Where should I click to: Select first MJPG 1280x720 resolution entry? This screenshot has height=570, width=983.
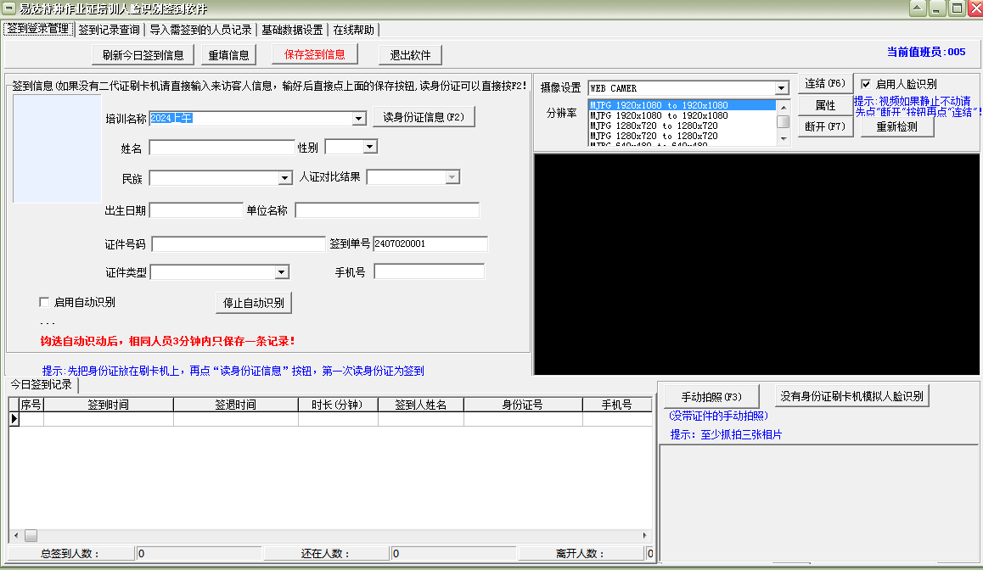pos(682,126)
